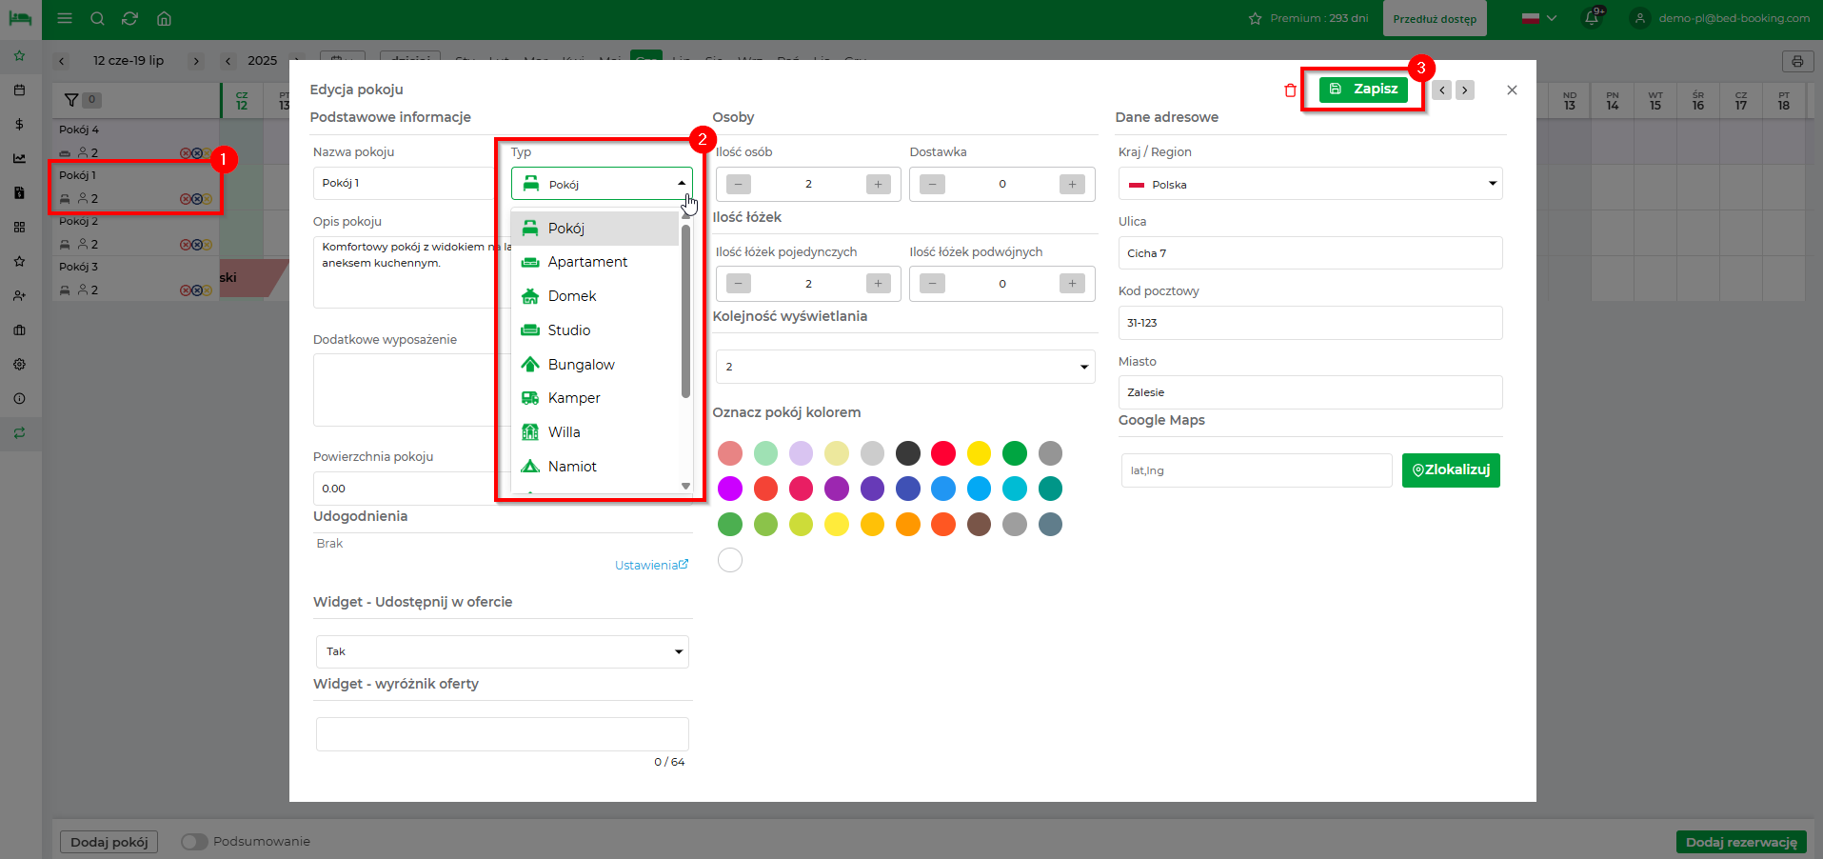Open the calendar sidebar icon
This screenshot has width=1823, height=859.
pos(19,90)
